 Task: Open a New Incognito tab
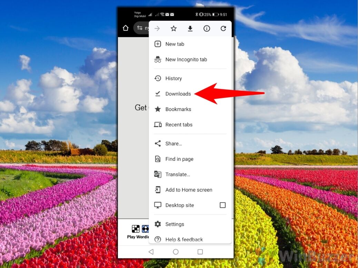(186, 60)
